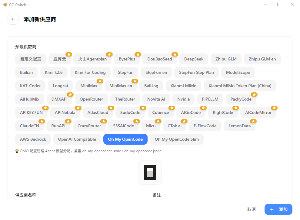Select AtlasCloud provider
Viewport: 300px width, 220px height.
click(x=98, y=112)
